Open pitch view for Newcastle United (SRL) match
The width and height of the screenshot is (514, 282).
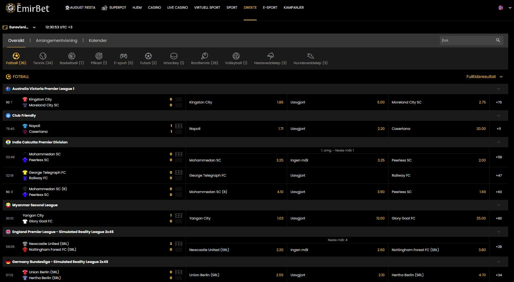click(x=179, y=244)
